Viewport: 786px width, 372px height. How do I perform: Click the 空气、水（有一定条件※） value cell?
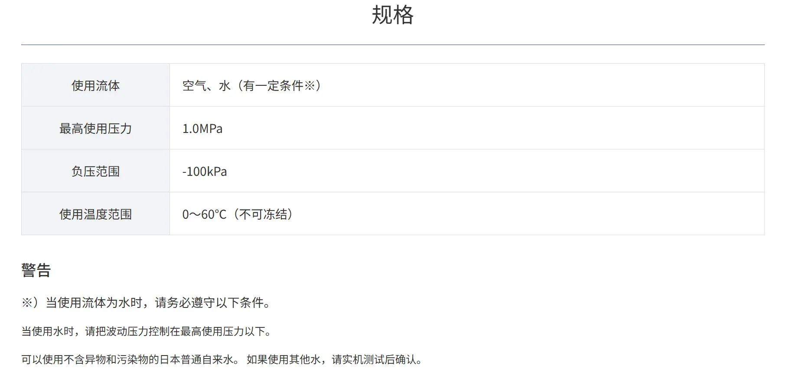click(467, 85)
